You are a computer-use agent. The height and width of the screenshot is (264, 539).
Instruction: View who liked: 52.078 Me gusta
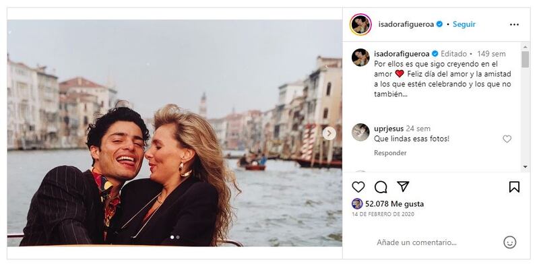pos(394,204)
